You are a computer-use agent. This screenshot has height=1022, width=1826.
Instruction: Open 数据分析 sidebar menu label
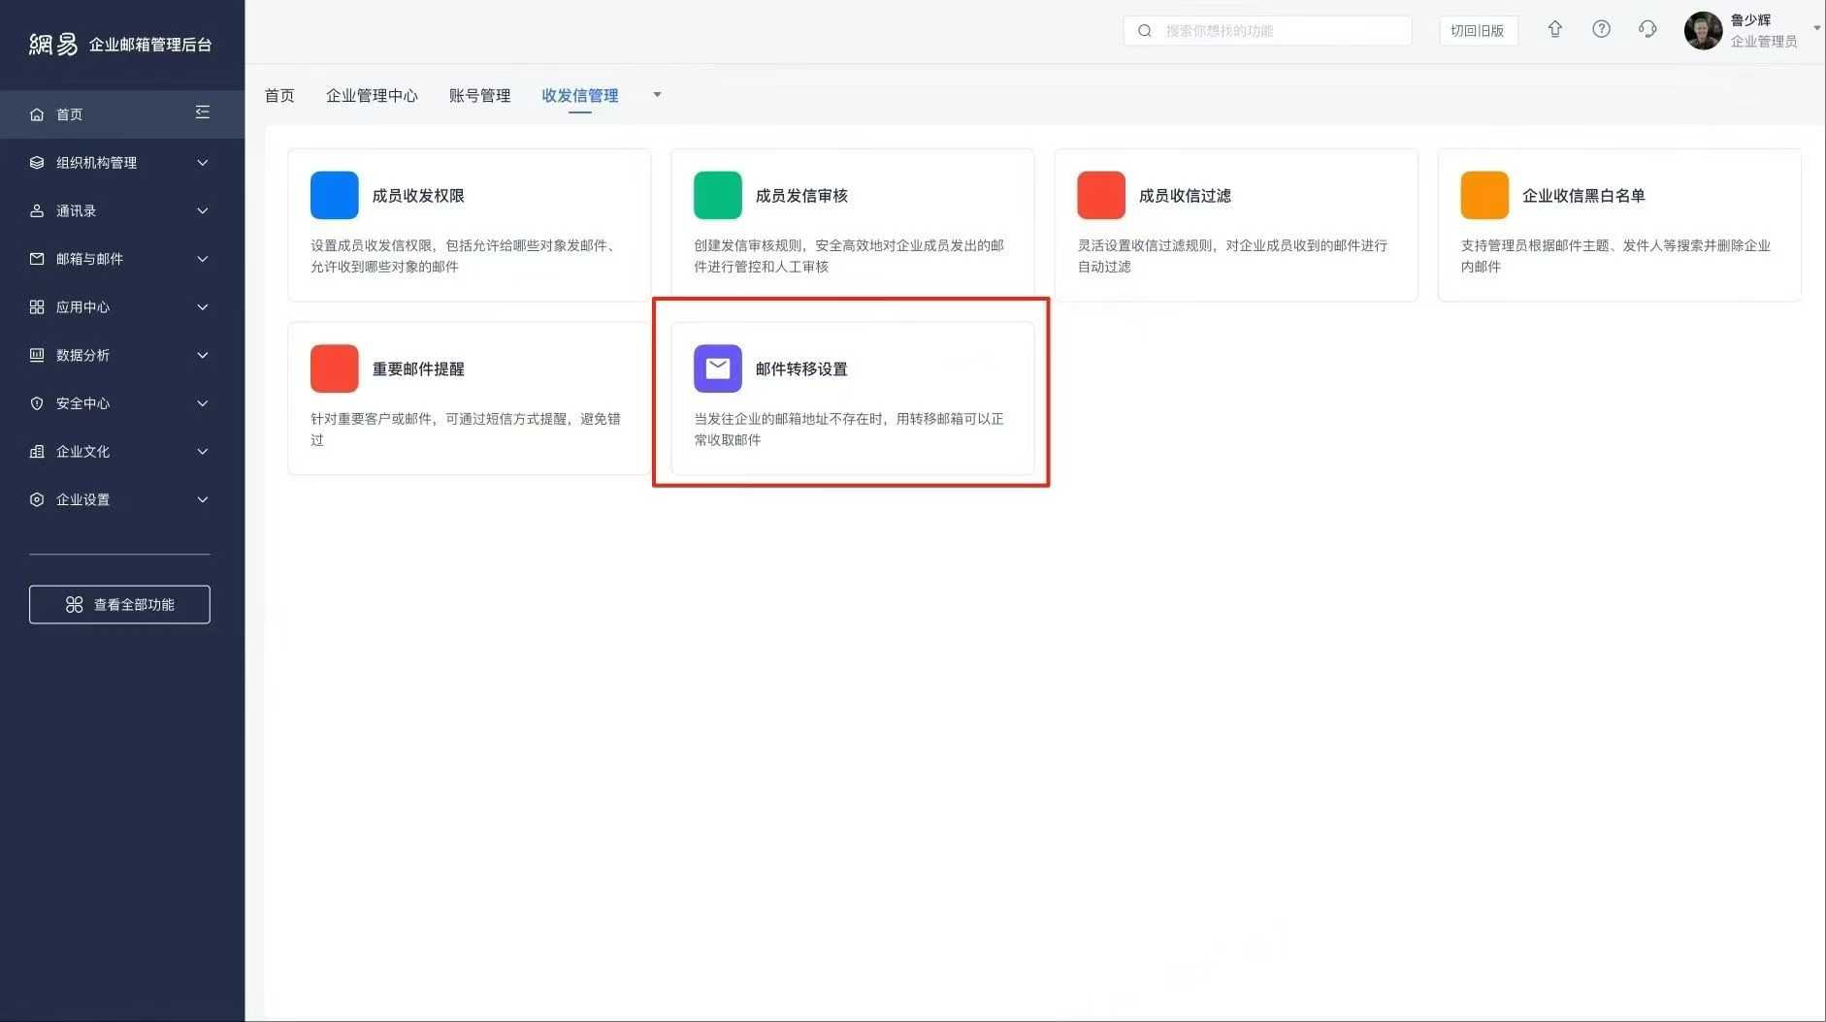pyautogui.click(x=82, y=355)
